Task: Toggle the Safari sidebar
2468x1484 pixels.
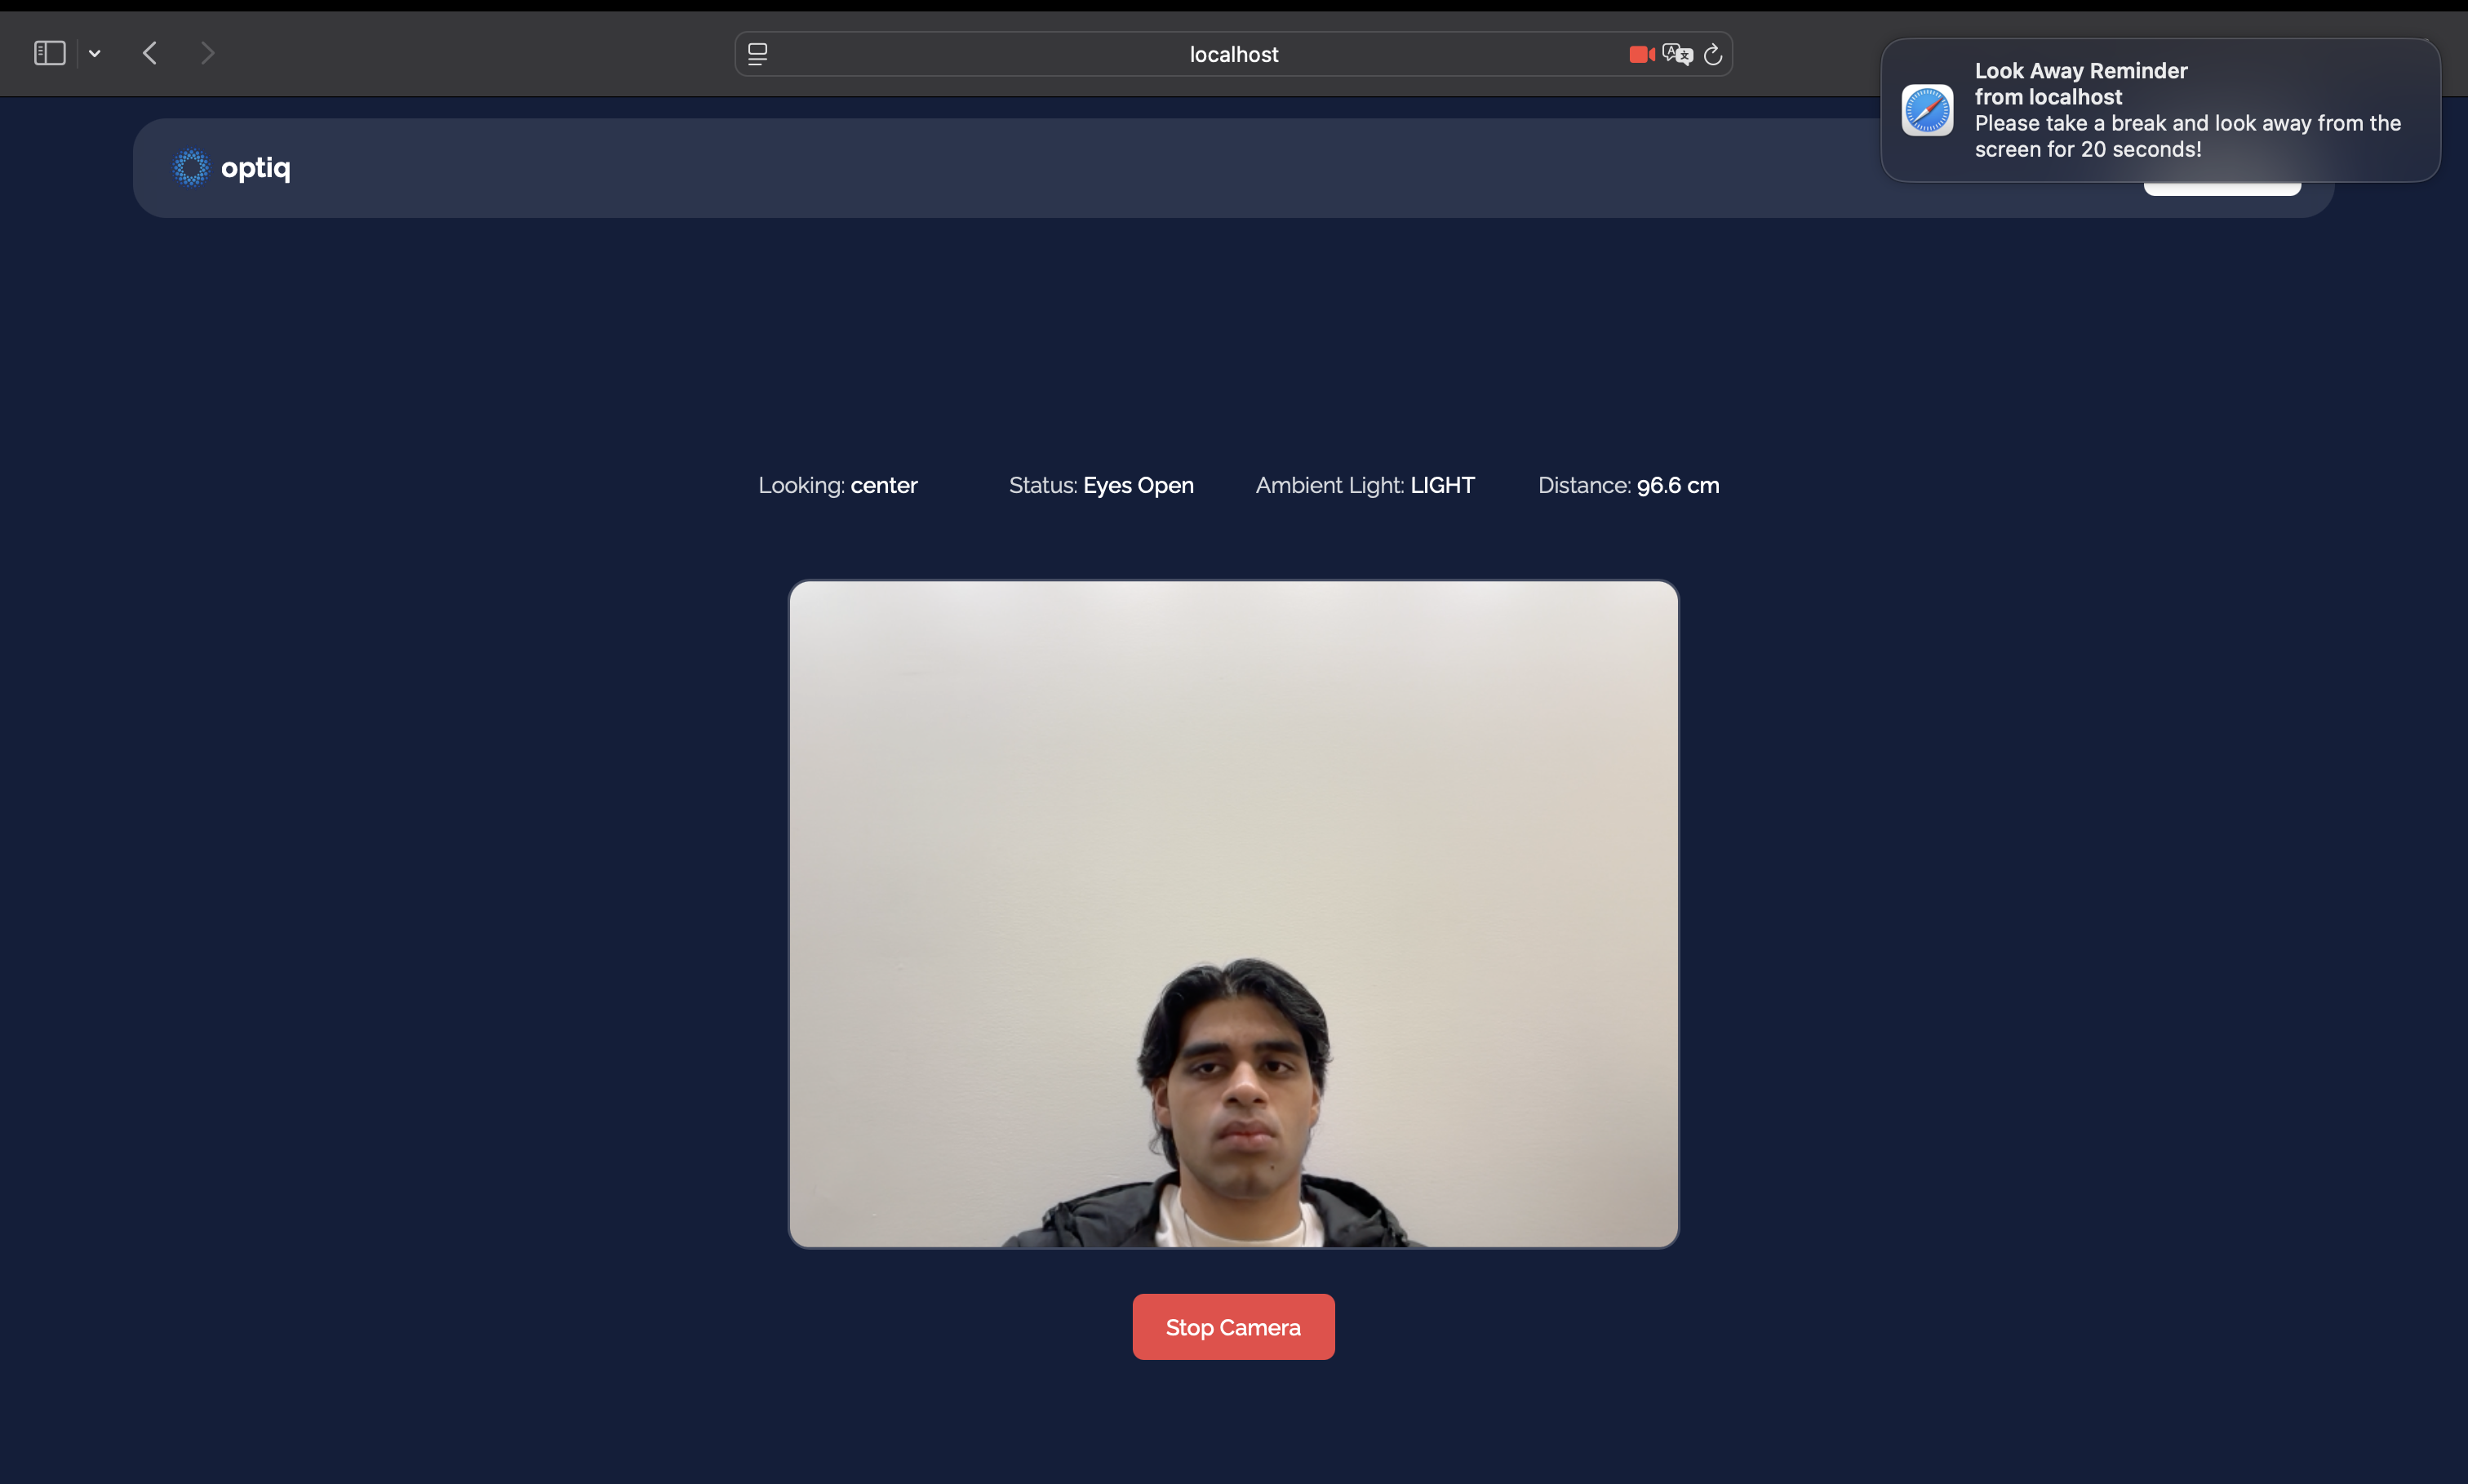Action: click(49, 53)
